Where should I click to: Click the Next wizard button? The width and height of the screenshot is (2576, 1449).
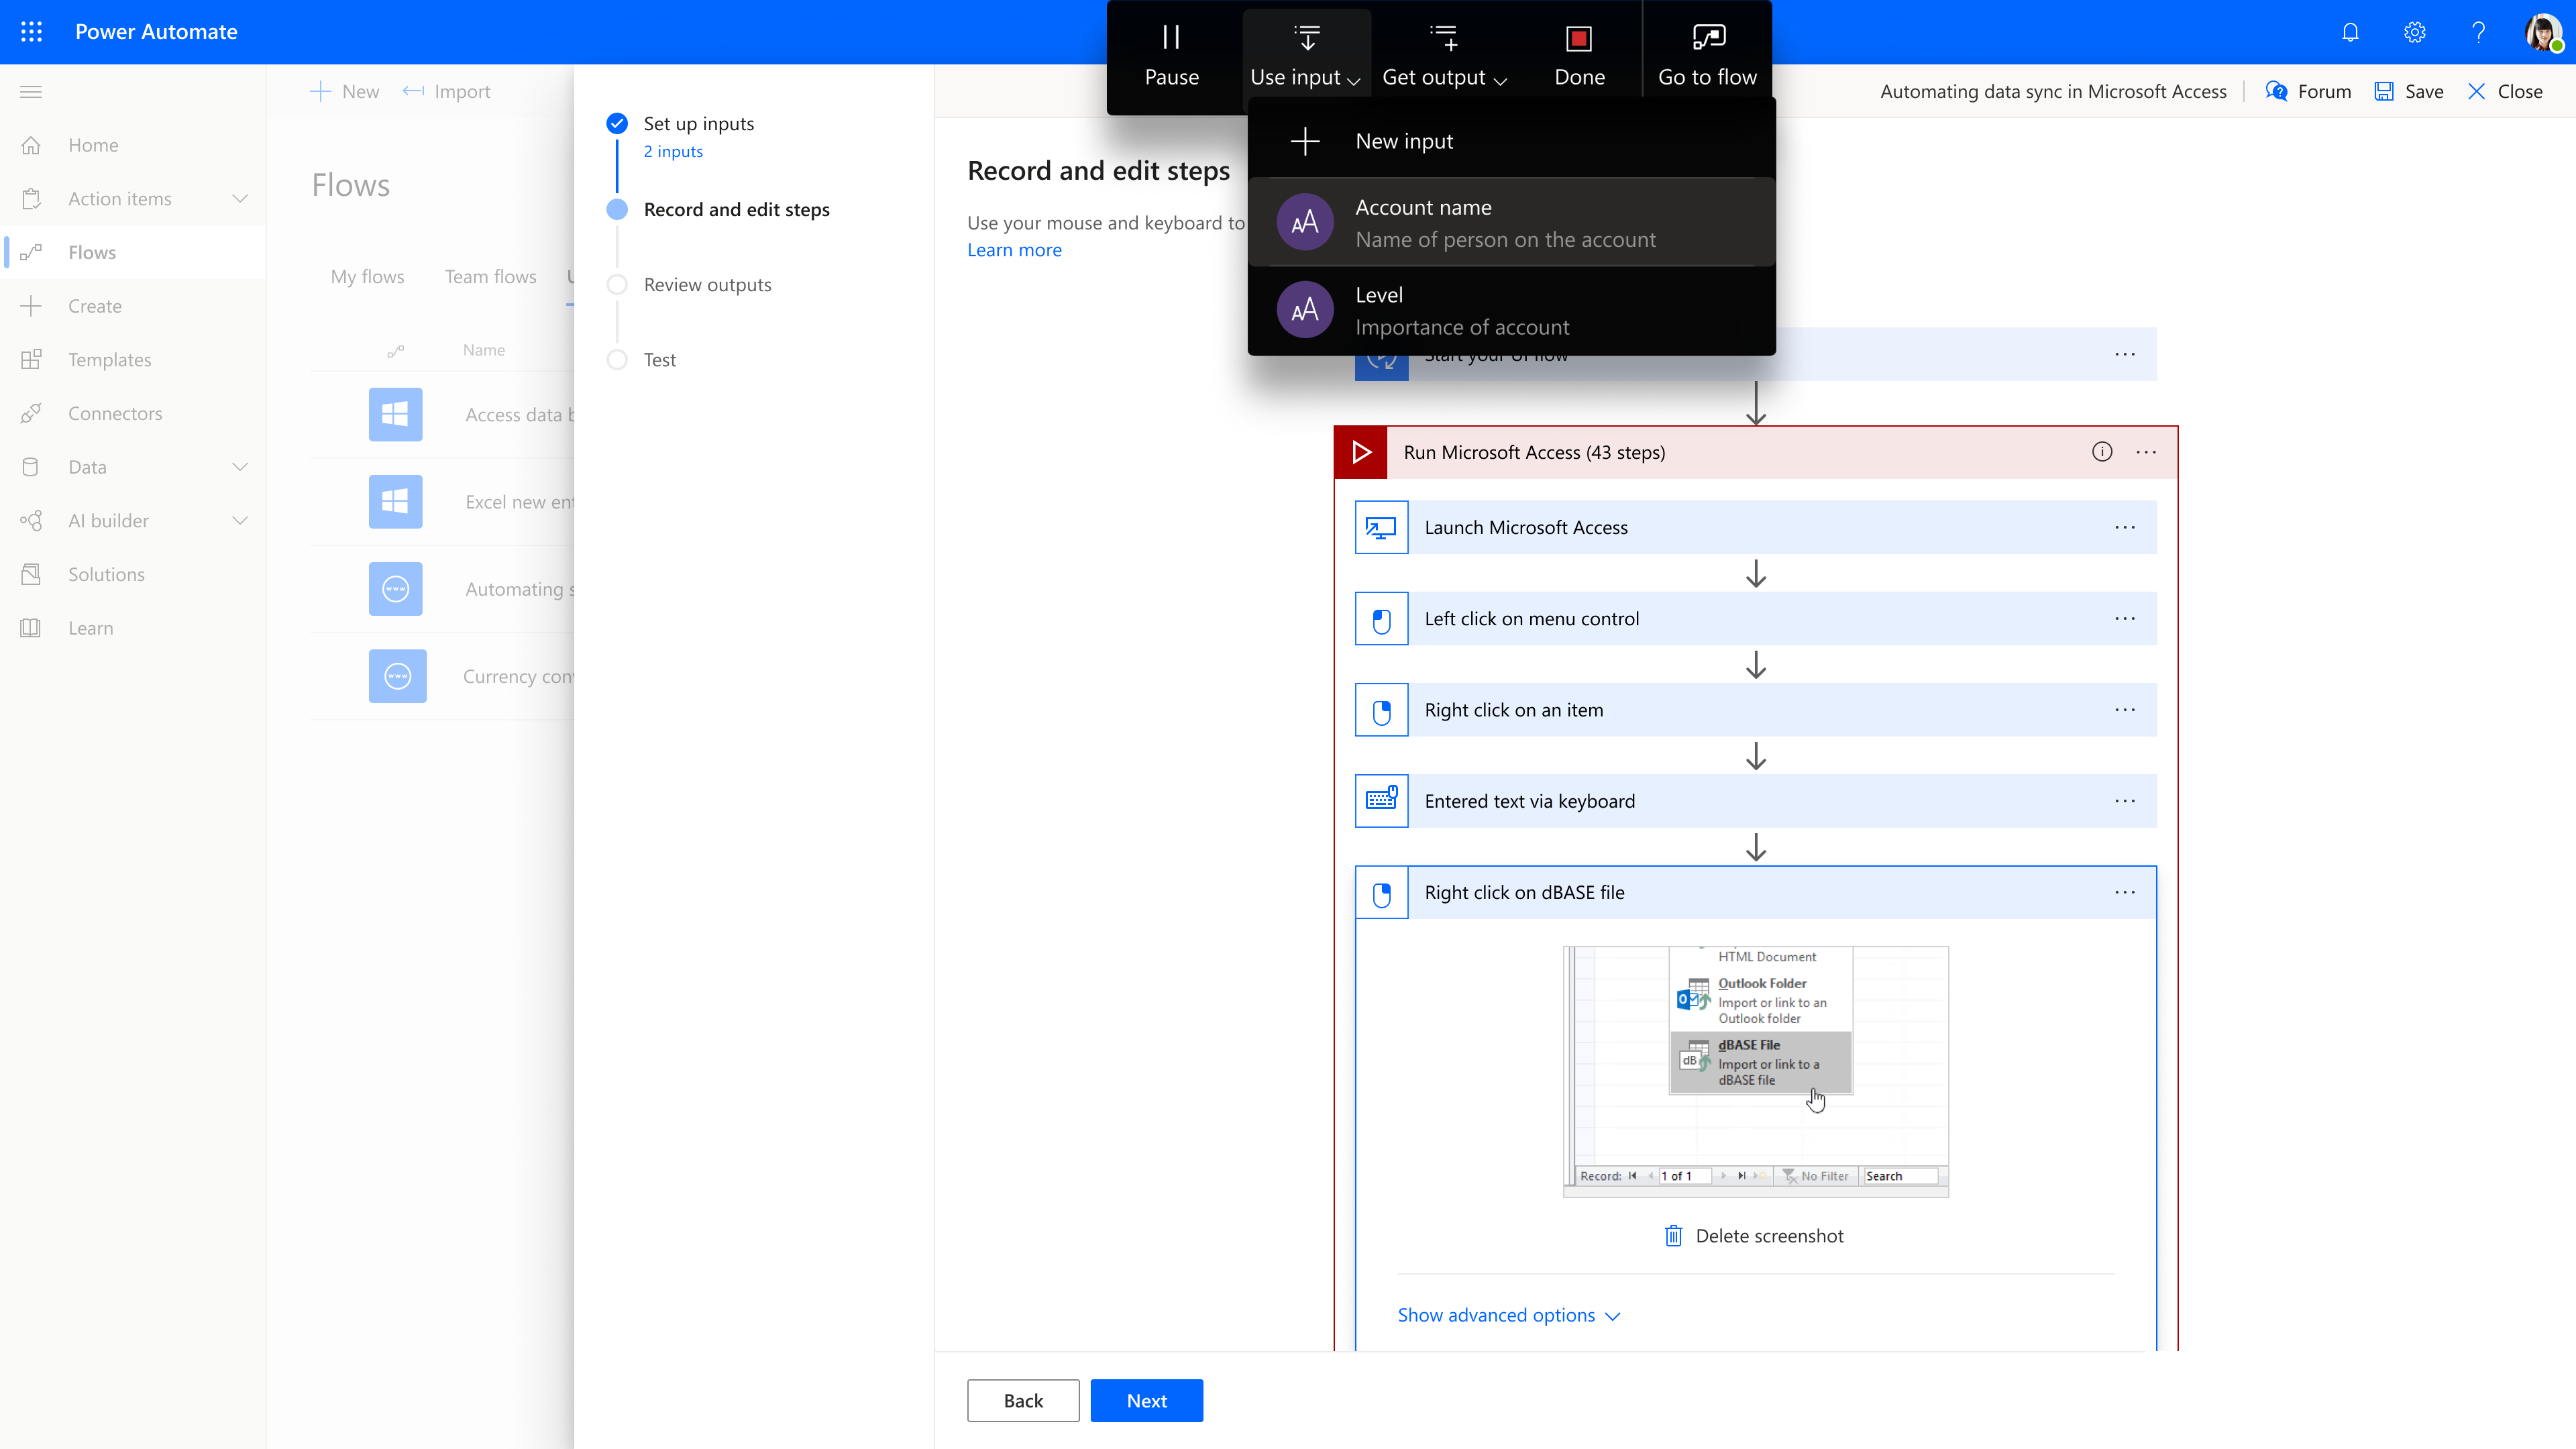click(x=1146, y=1399)
